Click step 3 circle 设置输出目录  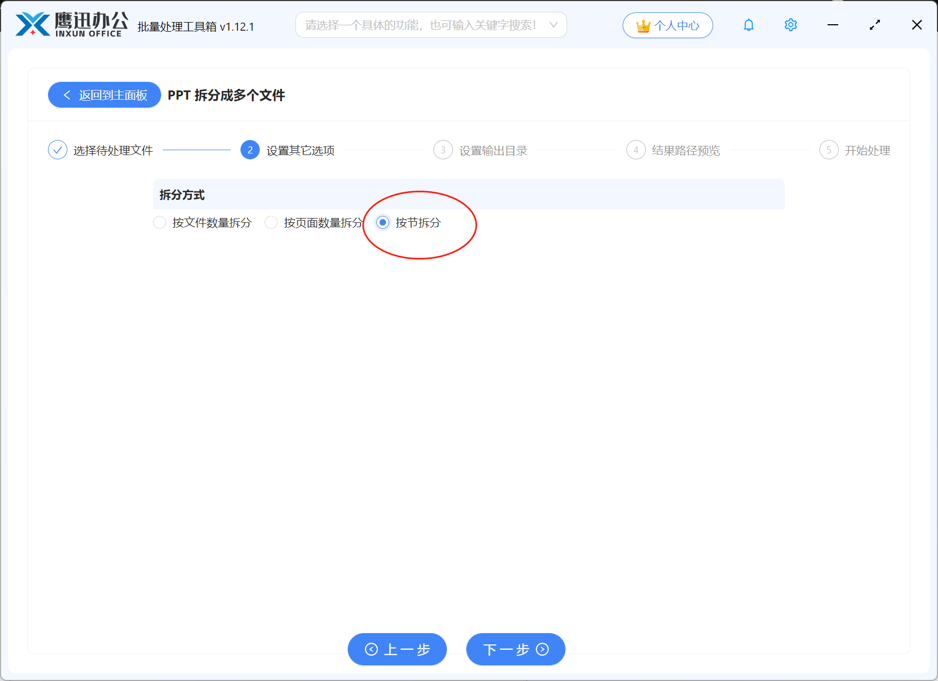point(443,150)
